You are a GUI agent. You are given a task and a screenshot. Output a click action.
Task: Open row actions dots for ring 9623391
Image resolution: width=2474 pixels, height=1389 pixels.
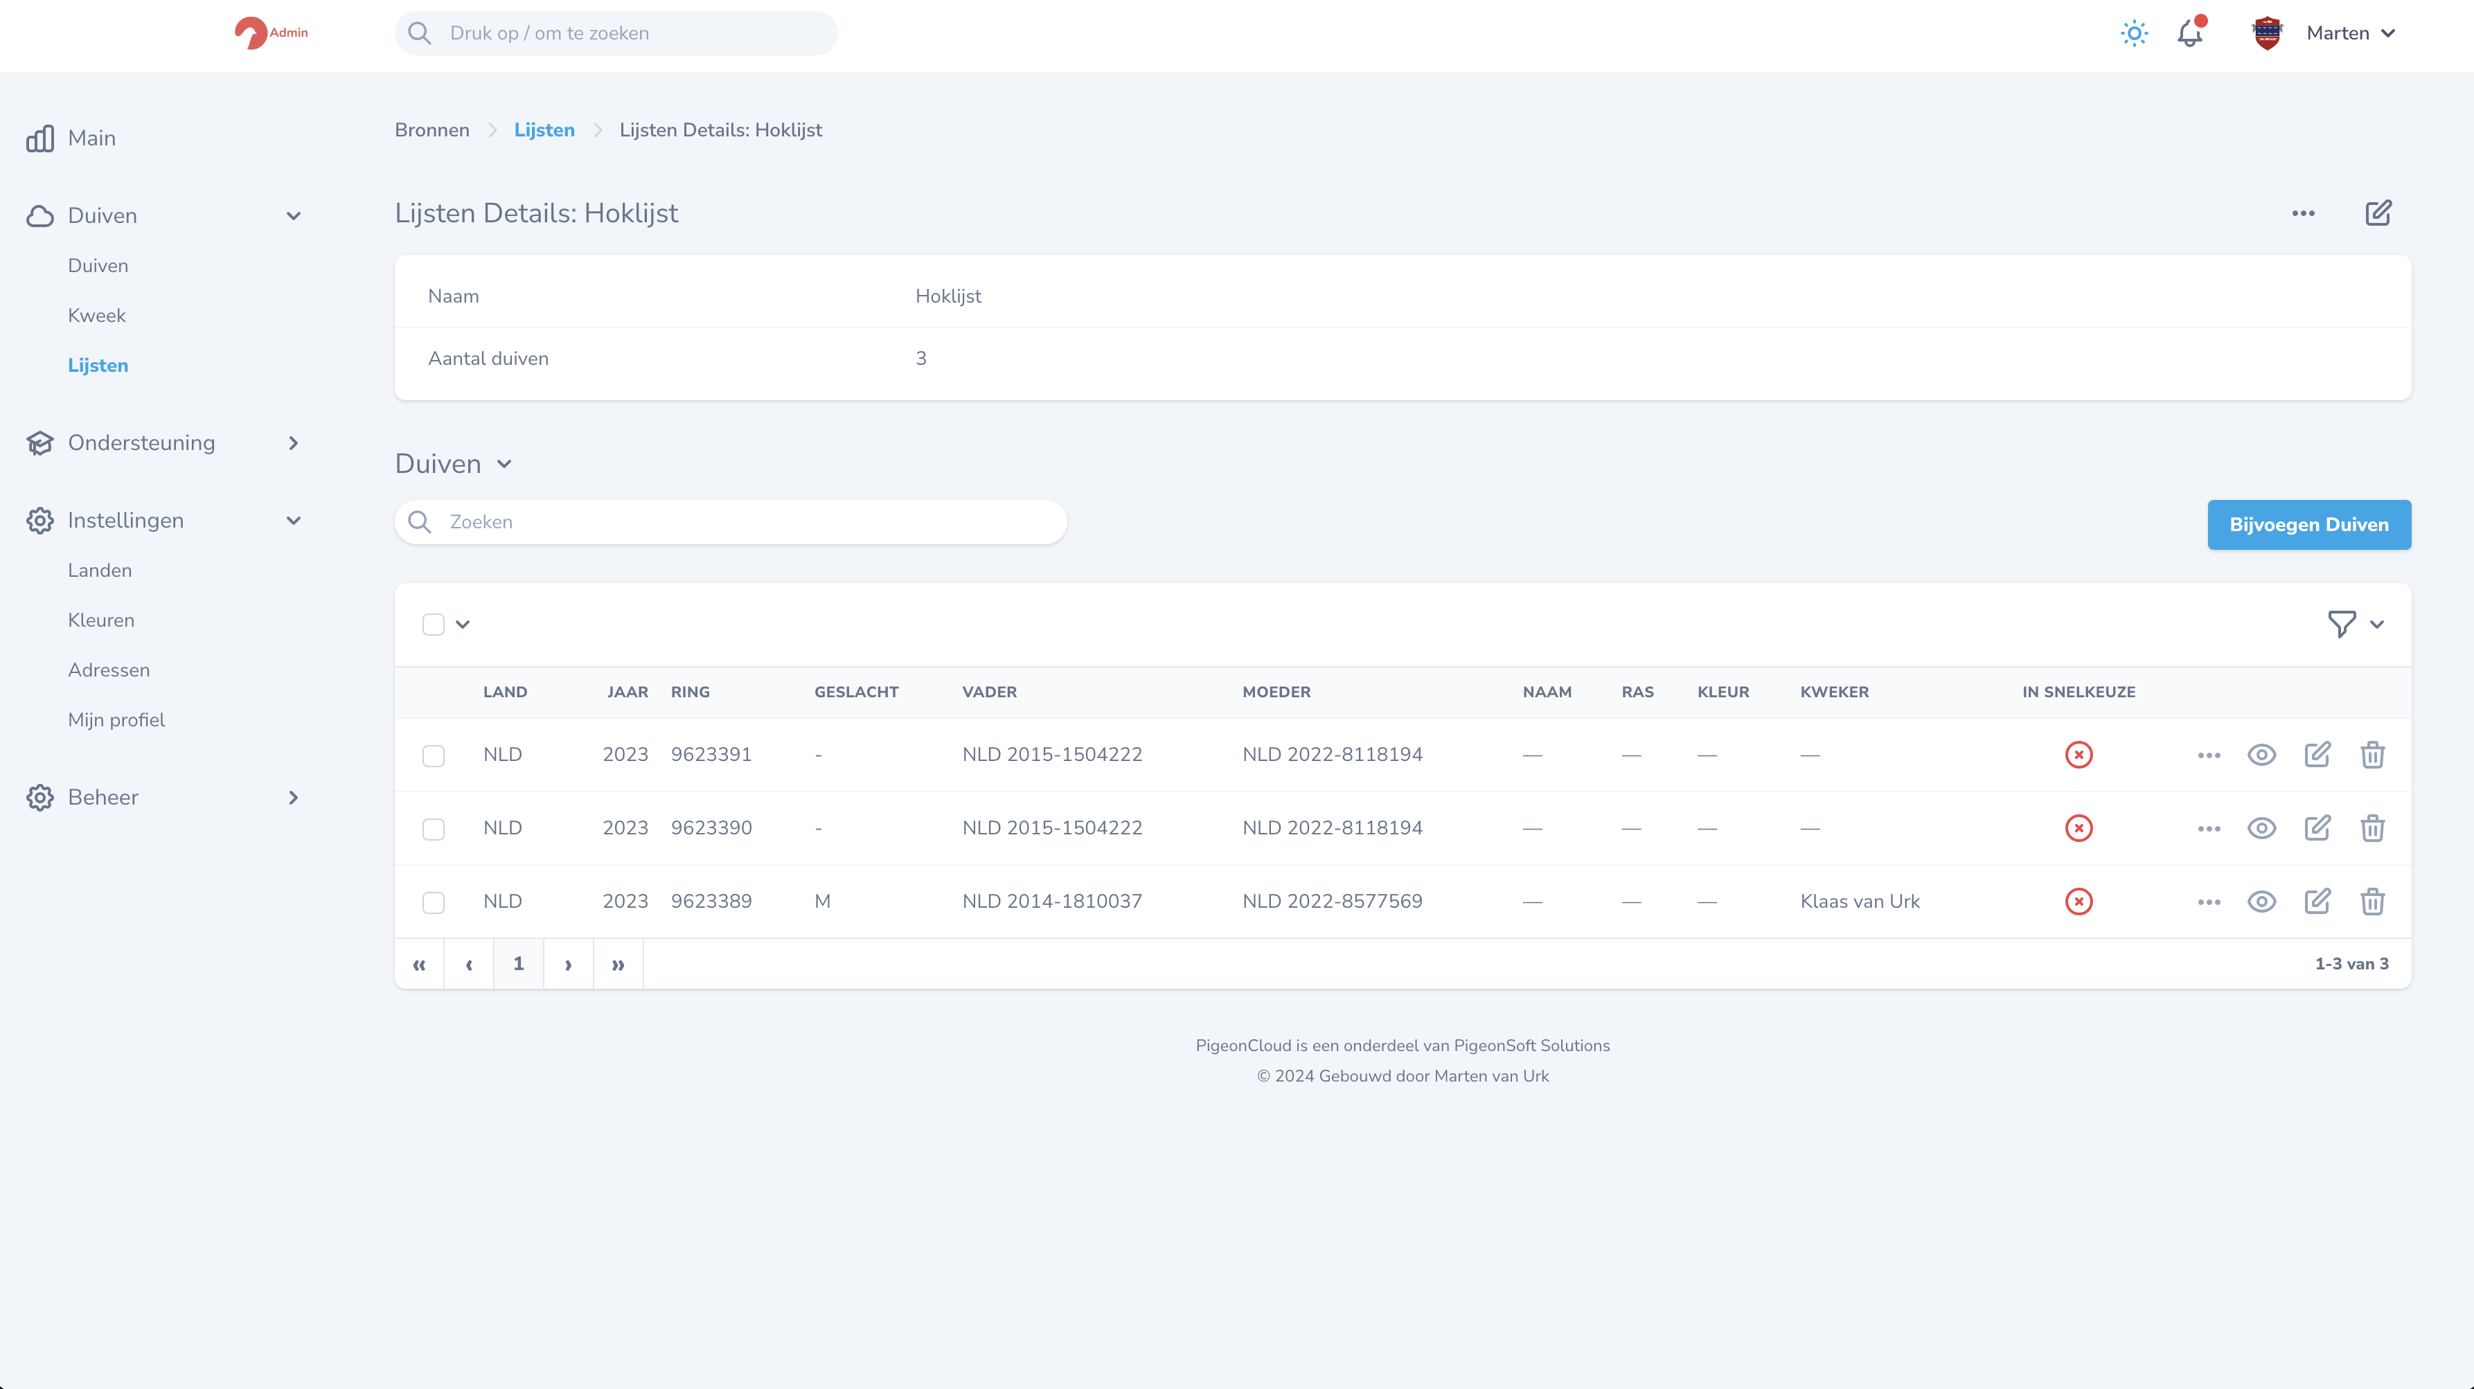(x=2209, y=755)
